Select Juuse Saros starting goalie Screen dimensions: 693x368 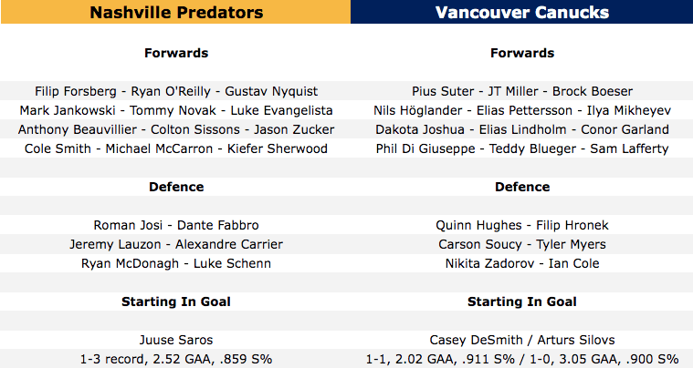pyautogui.click(x=176, y=339)
